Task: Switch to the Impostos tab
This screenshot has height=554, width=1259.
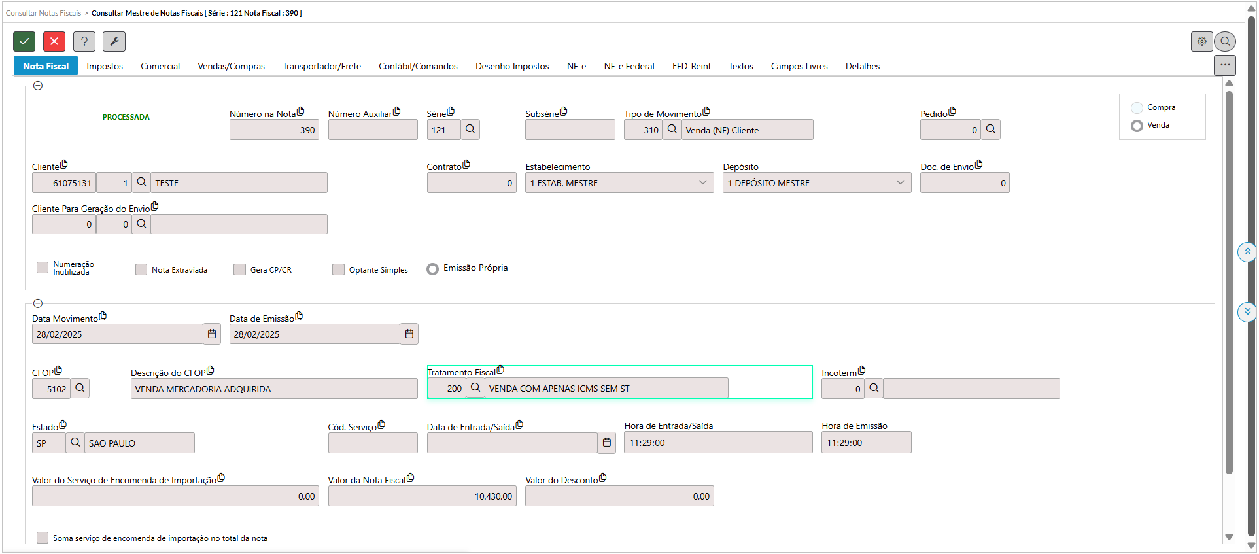Action: click(105, 66)
